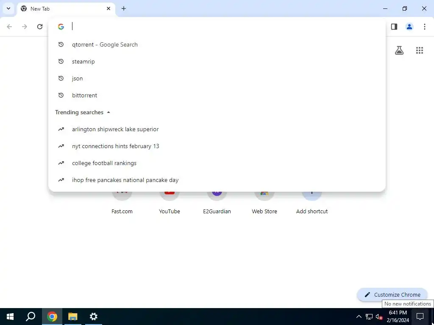Select 'nyt connections hints february 13' suggestion

point(217,146)
